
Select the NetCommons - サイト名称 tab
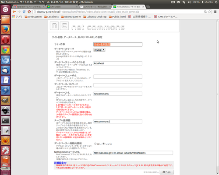coord(129,7)
